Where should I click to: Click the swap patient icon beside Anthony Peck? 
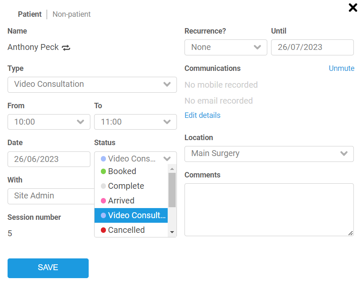coord(66,48)
